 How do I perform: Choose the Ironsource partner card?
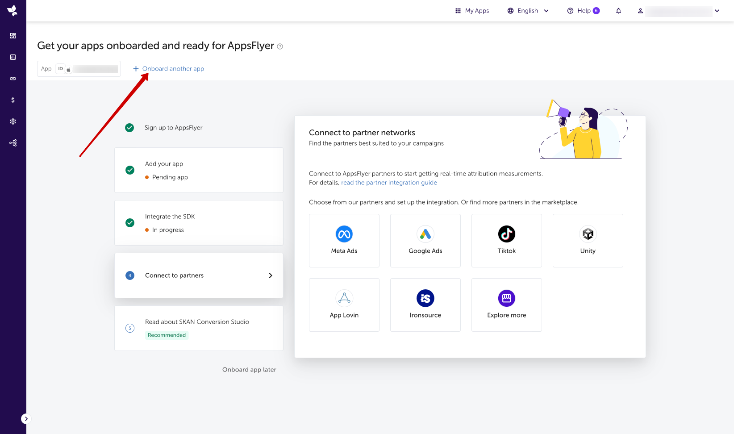[x=425, y=305]
